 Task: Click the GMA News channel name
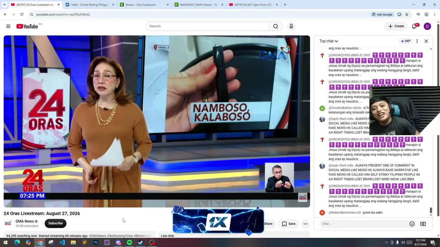pos(25,221)
